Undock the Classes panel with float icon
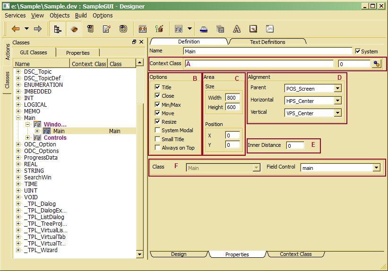This screenshot has width=388, height=271. click(134, 42)
